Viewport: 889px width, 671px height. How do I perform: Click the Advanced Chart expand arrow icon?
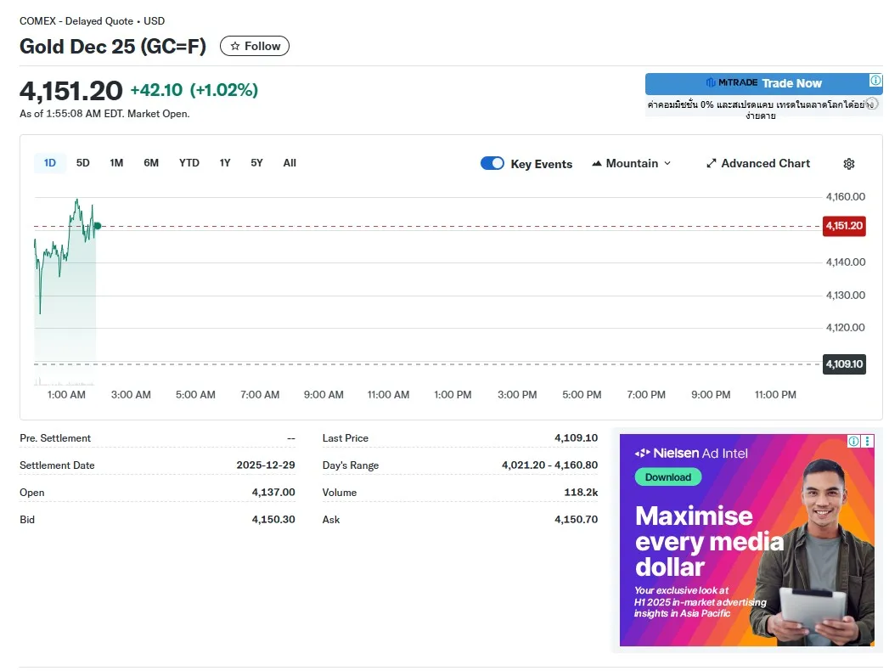(712, 163)
